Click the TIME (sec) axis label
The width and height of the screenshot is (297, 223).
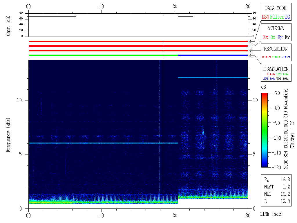point(271,214)
